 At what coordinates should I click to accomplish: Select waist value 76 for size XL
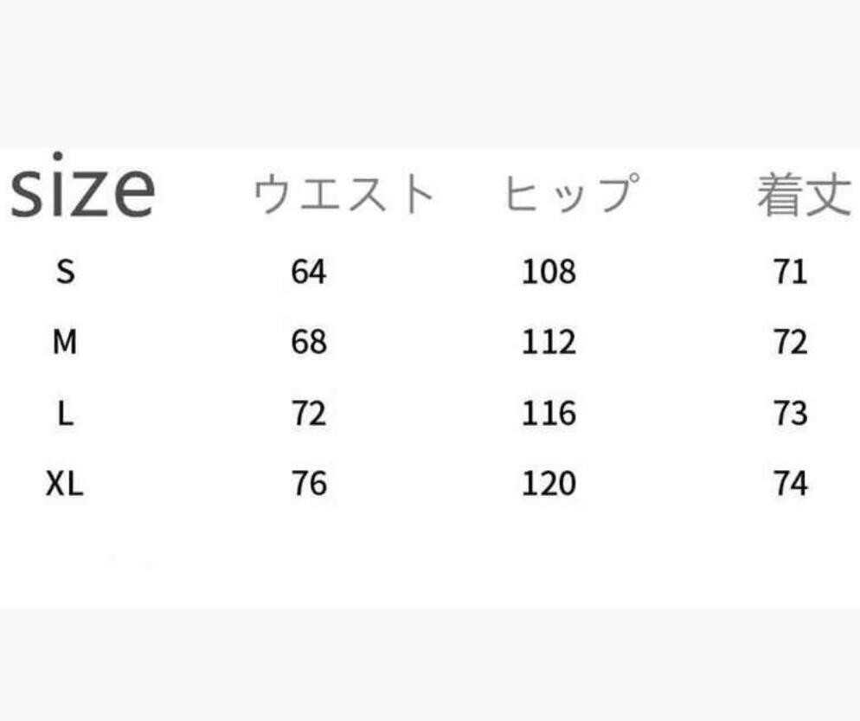[309, 484]
